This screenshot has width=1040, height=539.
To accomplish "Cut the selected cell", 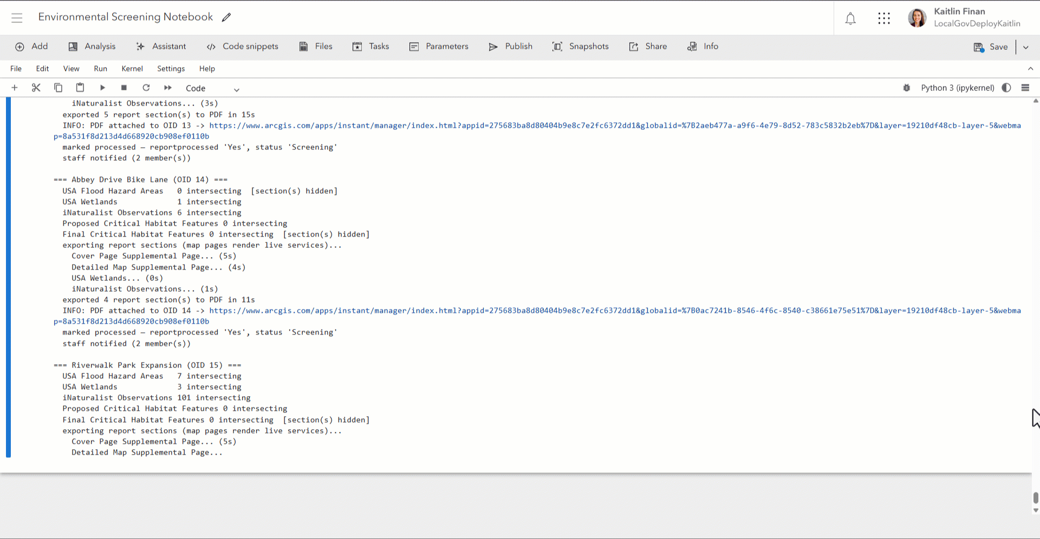I will click(x=36, y=88).
